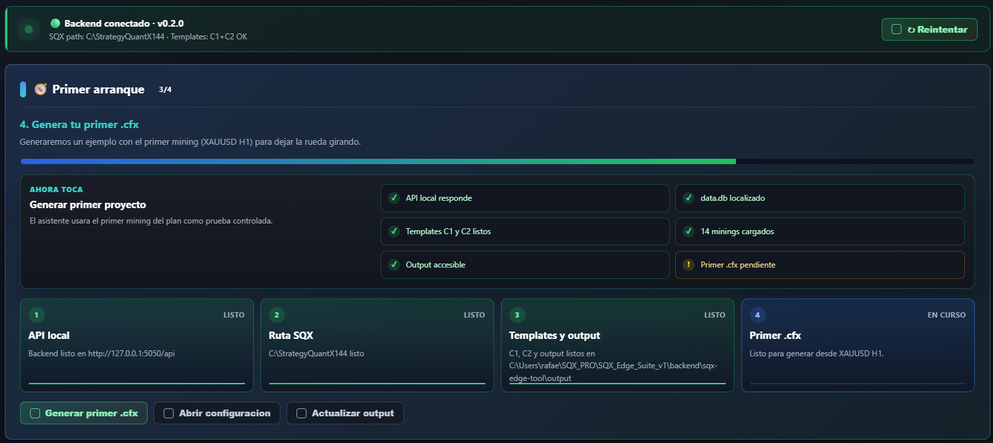Screen dimensions: 993x443
Task: Click the data.db localizado status item
Action: [x=820, y=198]
